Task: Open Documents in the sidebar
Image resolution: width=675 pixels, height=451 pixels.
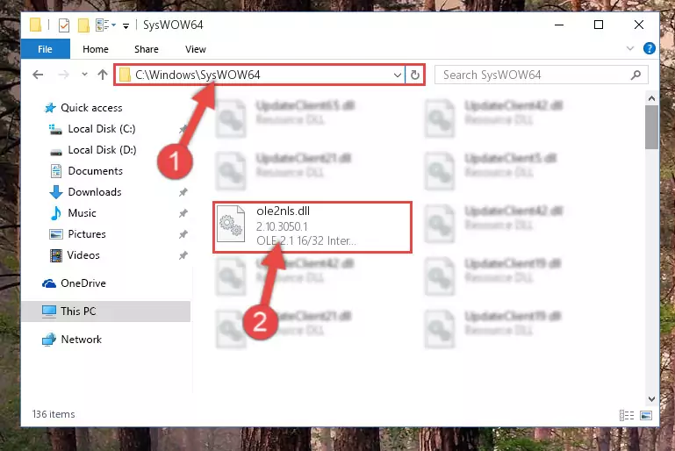Action: coord(95,171)
